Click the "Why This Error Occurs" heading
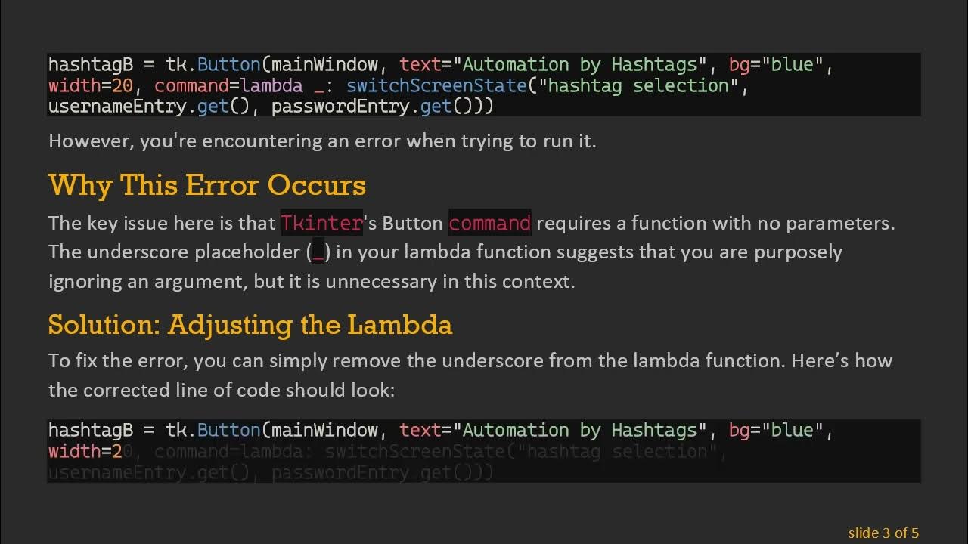 point(206,185)
